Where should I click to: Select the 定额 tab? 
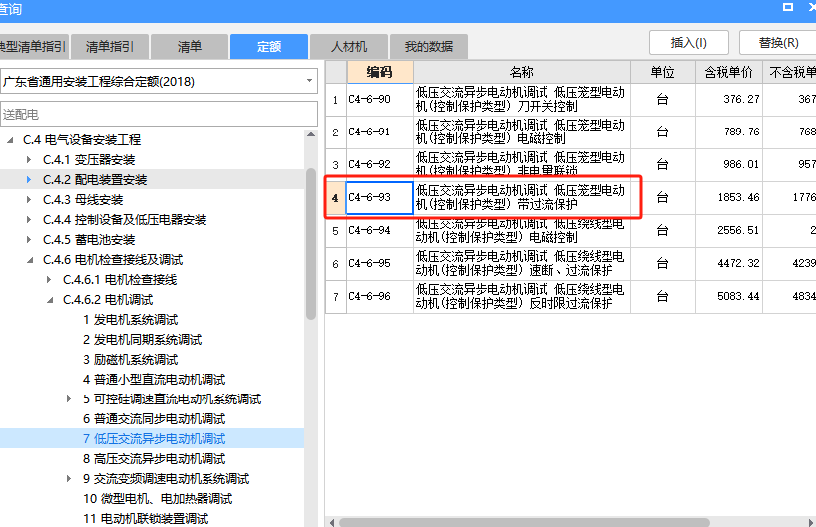(x=269, y=47)
